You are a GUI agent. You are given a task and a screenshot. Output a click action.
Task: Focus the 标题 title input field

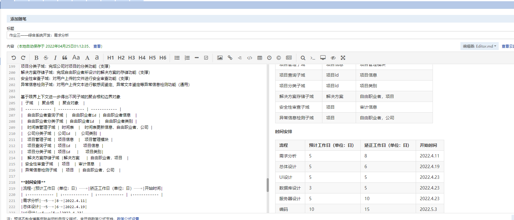pyautogui.click(x=260, y=35)
